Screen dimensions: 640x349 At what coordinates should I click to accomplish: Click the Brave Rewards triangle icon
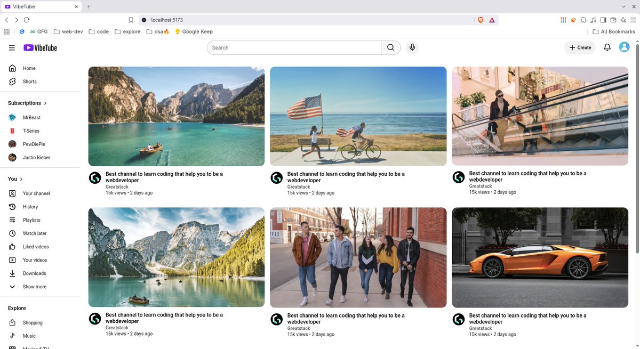click(492, 20)
